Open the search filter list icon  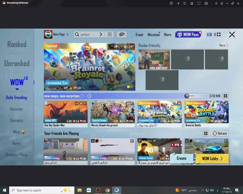tap(110, 34)
